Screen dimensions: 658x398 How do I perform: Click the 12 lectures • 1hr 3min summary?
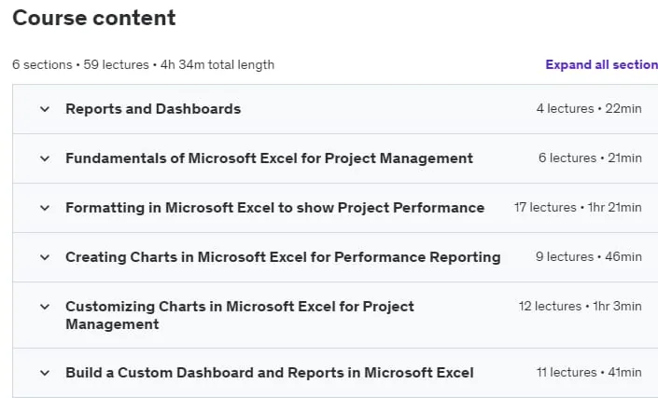click(x=581, y=307)
